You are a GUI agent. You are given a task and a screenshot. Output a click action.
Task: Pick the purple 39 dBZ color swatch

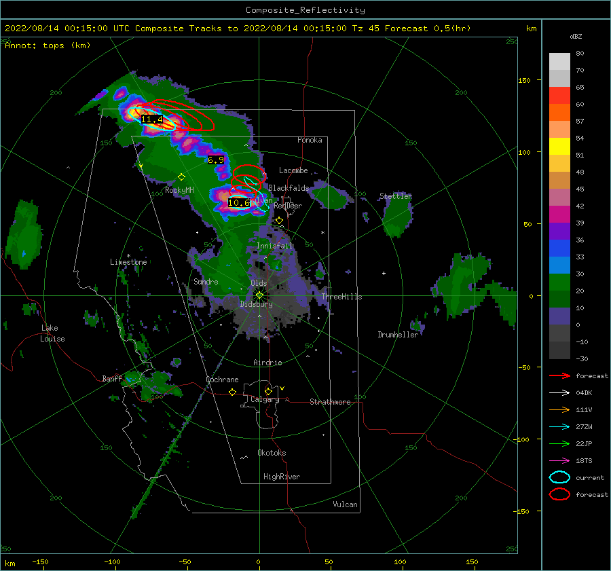click(x=559, y=231)
